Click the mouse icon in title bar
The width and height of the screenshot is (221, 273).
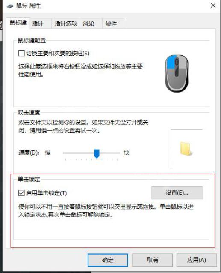pos(10,6)
